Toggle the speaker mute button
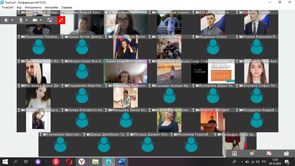The height and width of the screenshot is (166, 295). point(6,20)
